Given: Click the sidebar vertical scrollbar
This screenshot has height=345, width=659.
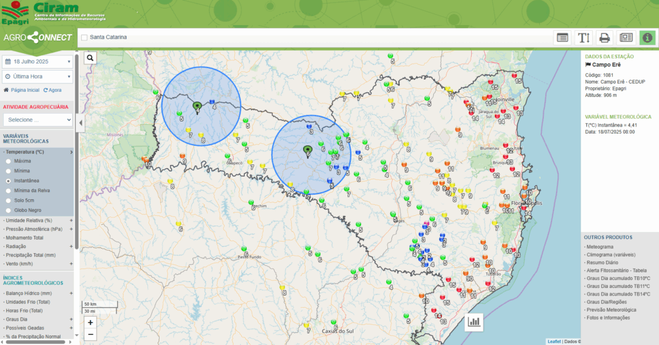Looking at the screenshot, I should point(77,151).
